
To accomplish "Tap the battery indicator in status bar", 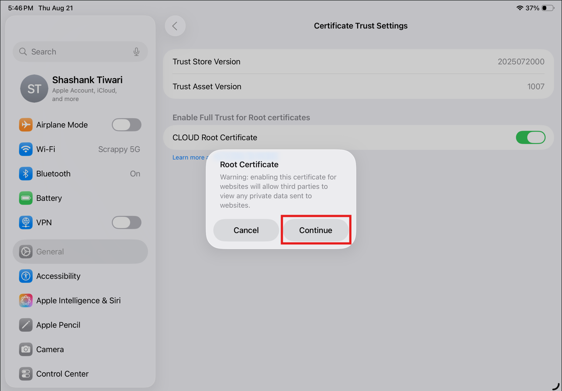I will (x=548, y=8).
